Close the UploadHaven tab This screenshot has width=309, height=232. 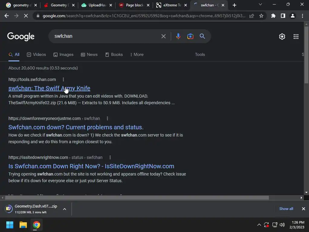tap(111, 5)
